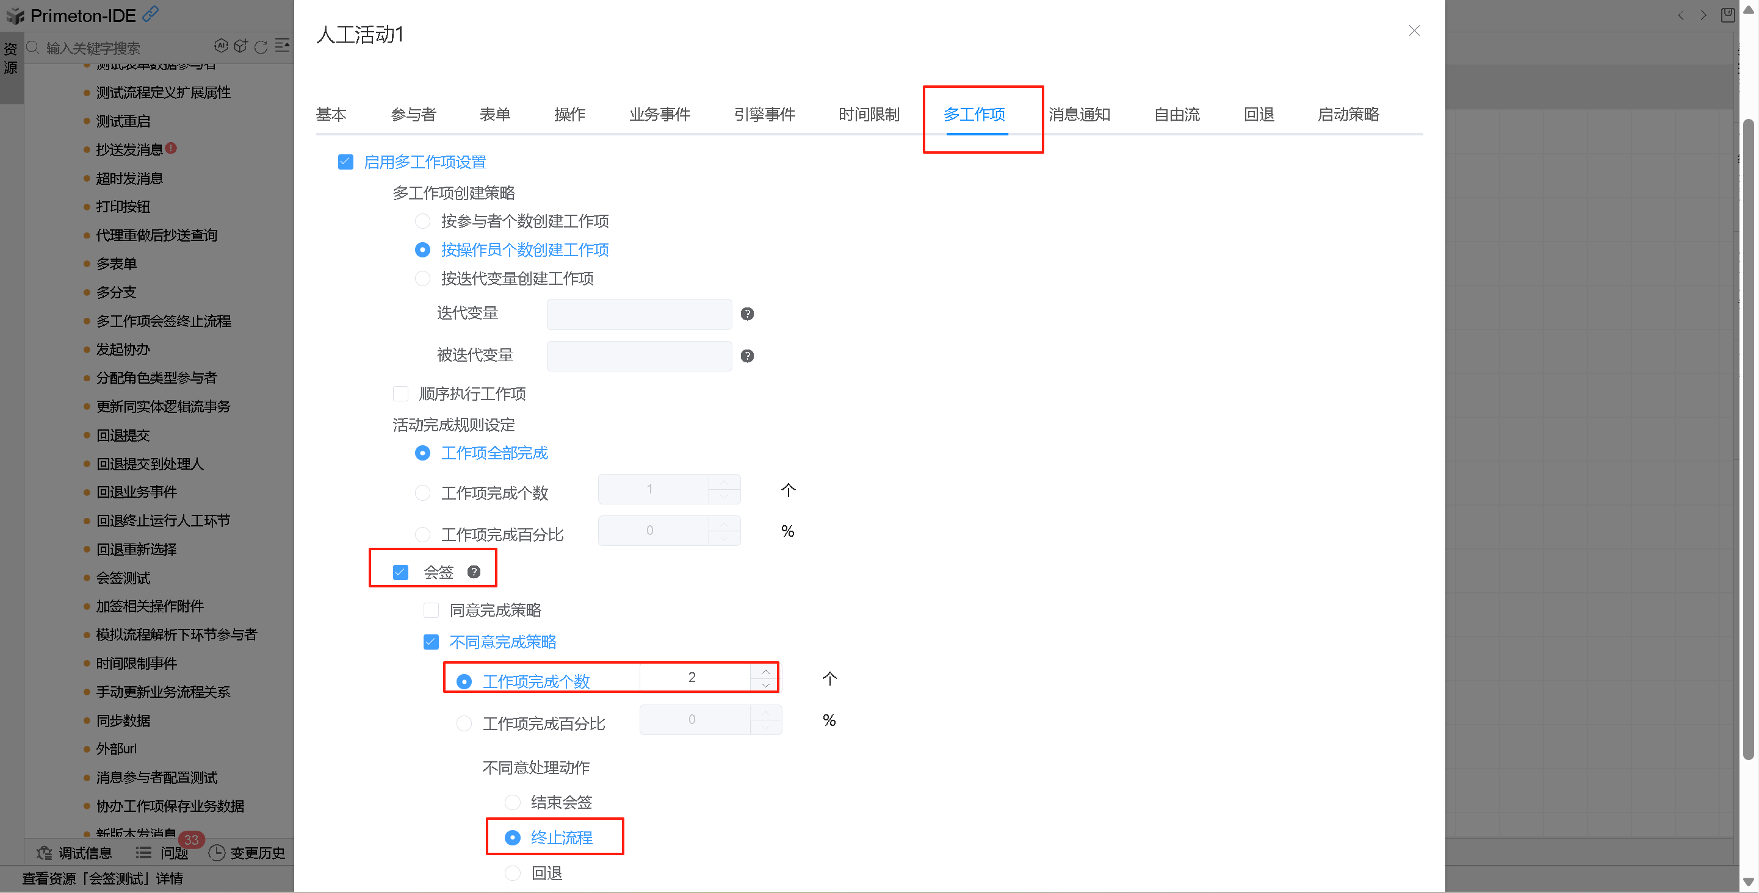The width and height of the screenshot is (1759, 893).
Task: Click the AI hexagon icon in resource toolbar
Action: click(x=220, y=46)
